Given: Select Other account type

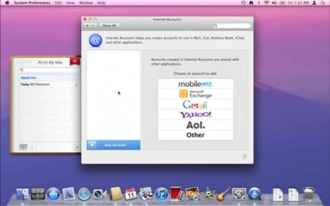Looking at the screenshot, I should click(x=196, y=135).
